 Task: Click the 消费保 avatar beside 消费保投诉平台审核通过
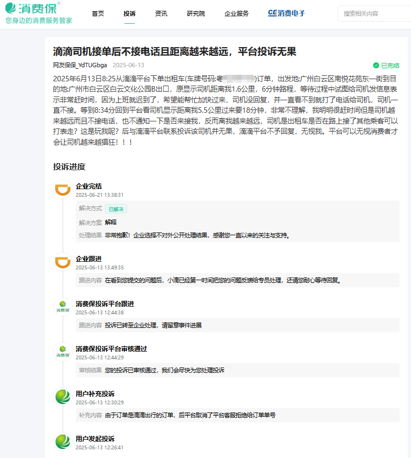tap(63, 352)
